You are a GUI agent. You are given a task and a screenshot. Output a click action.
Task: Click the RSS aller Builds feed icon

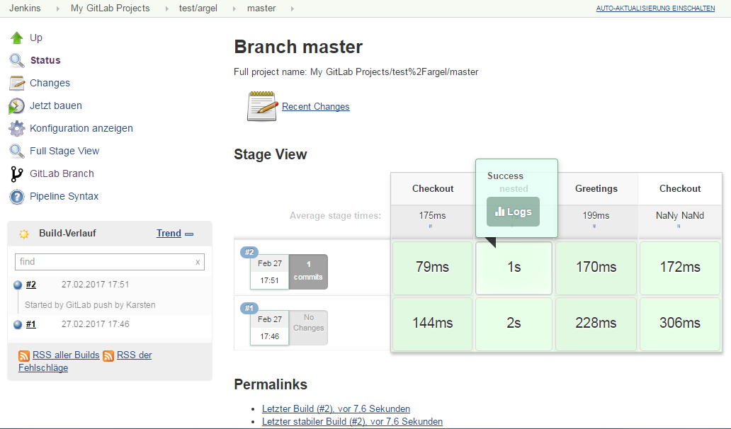click(24, 356)
